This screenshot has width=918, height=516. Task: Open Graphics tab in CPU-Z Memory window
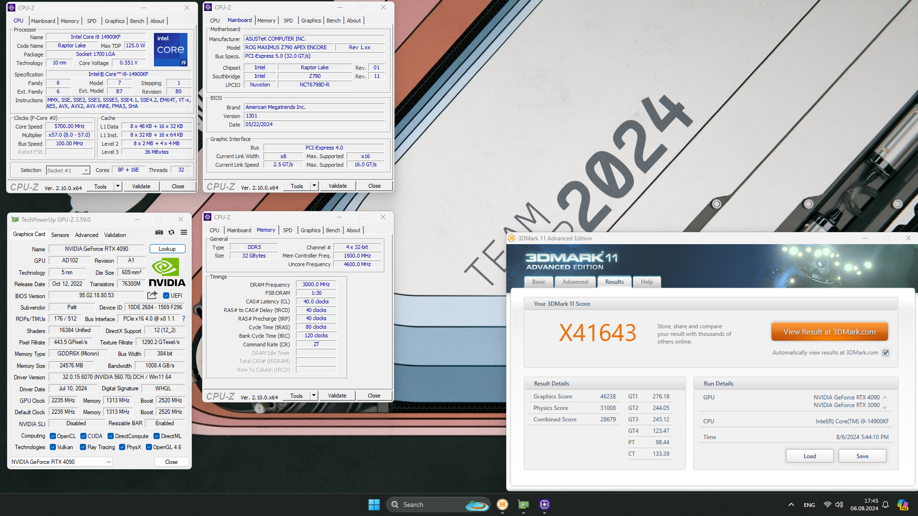click(310, 230)
